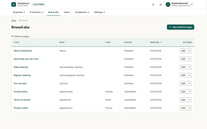Open the Privacy notice page link

click(x=21, y=108)
